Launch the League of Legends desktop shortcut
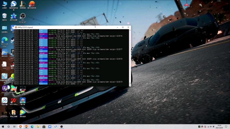Viewport: 230px width, 129px height. (x=23, y=5)
